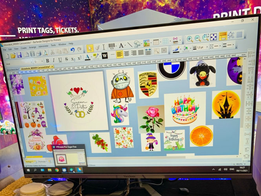Insert a table object

pyautogui.click(x=156, y=42)
